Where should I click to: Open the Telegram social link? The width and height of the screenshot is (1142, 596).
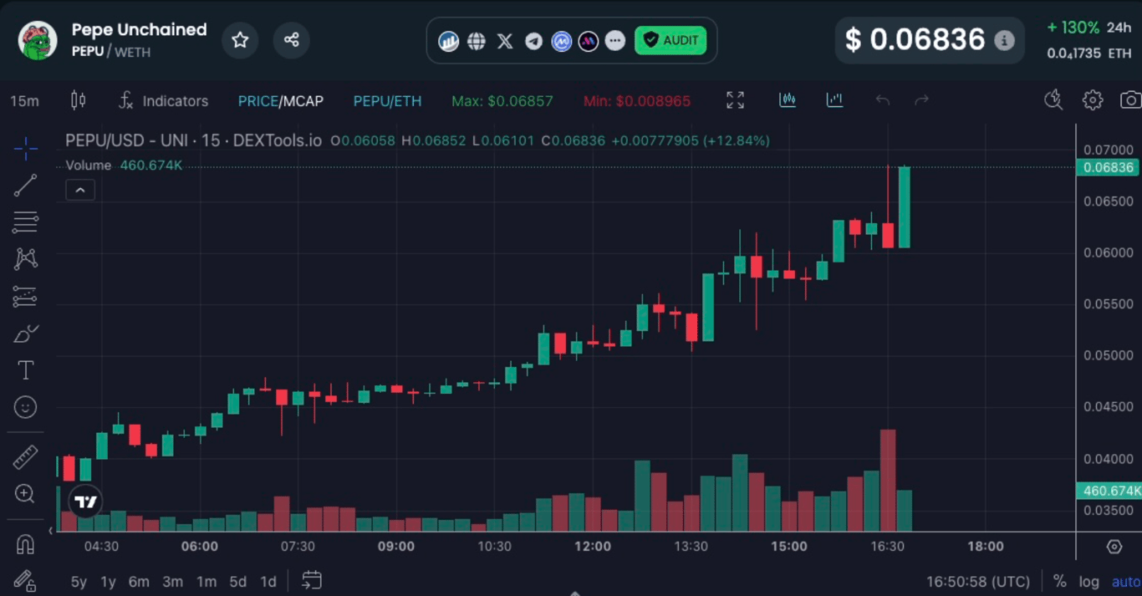coord(533,41)
